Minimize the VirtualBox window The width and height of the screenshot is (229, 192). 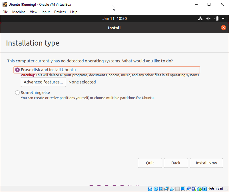(x=196, y=4)
